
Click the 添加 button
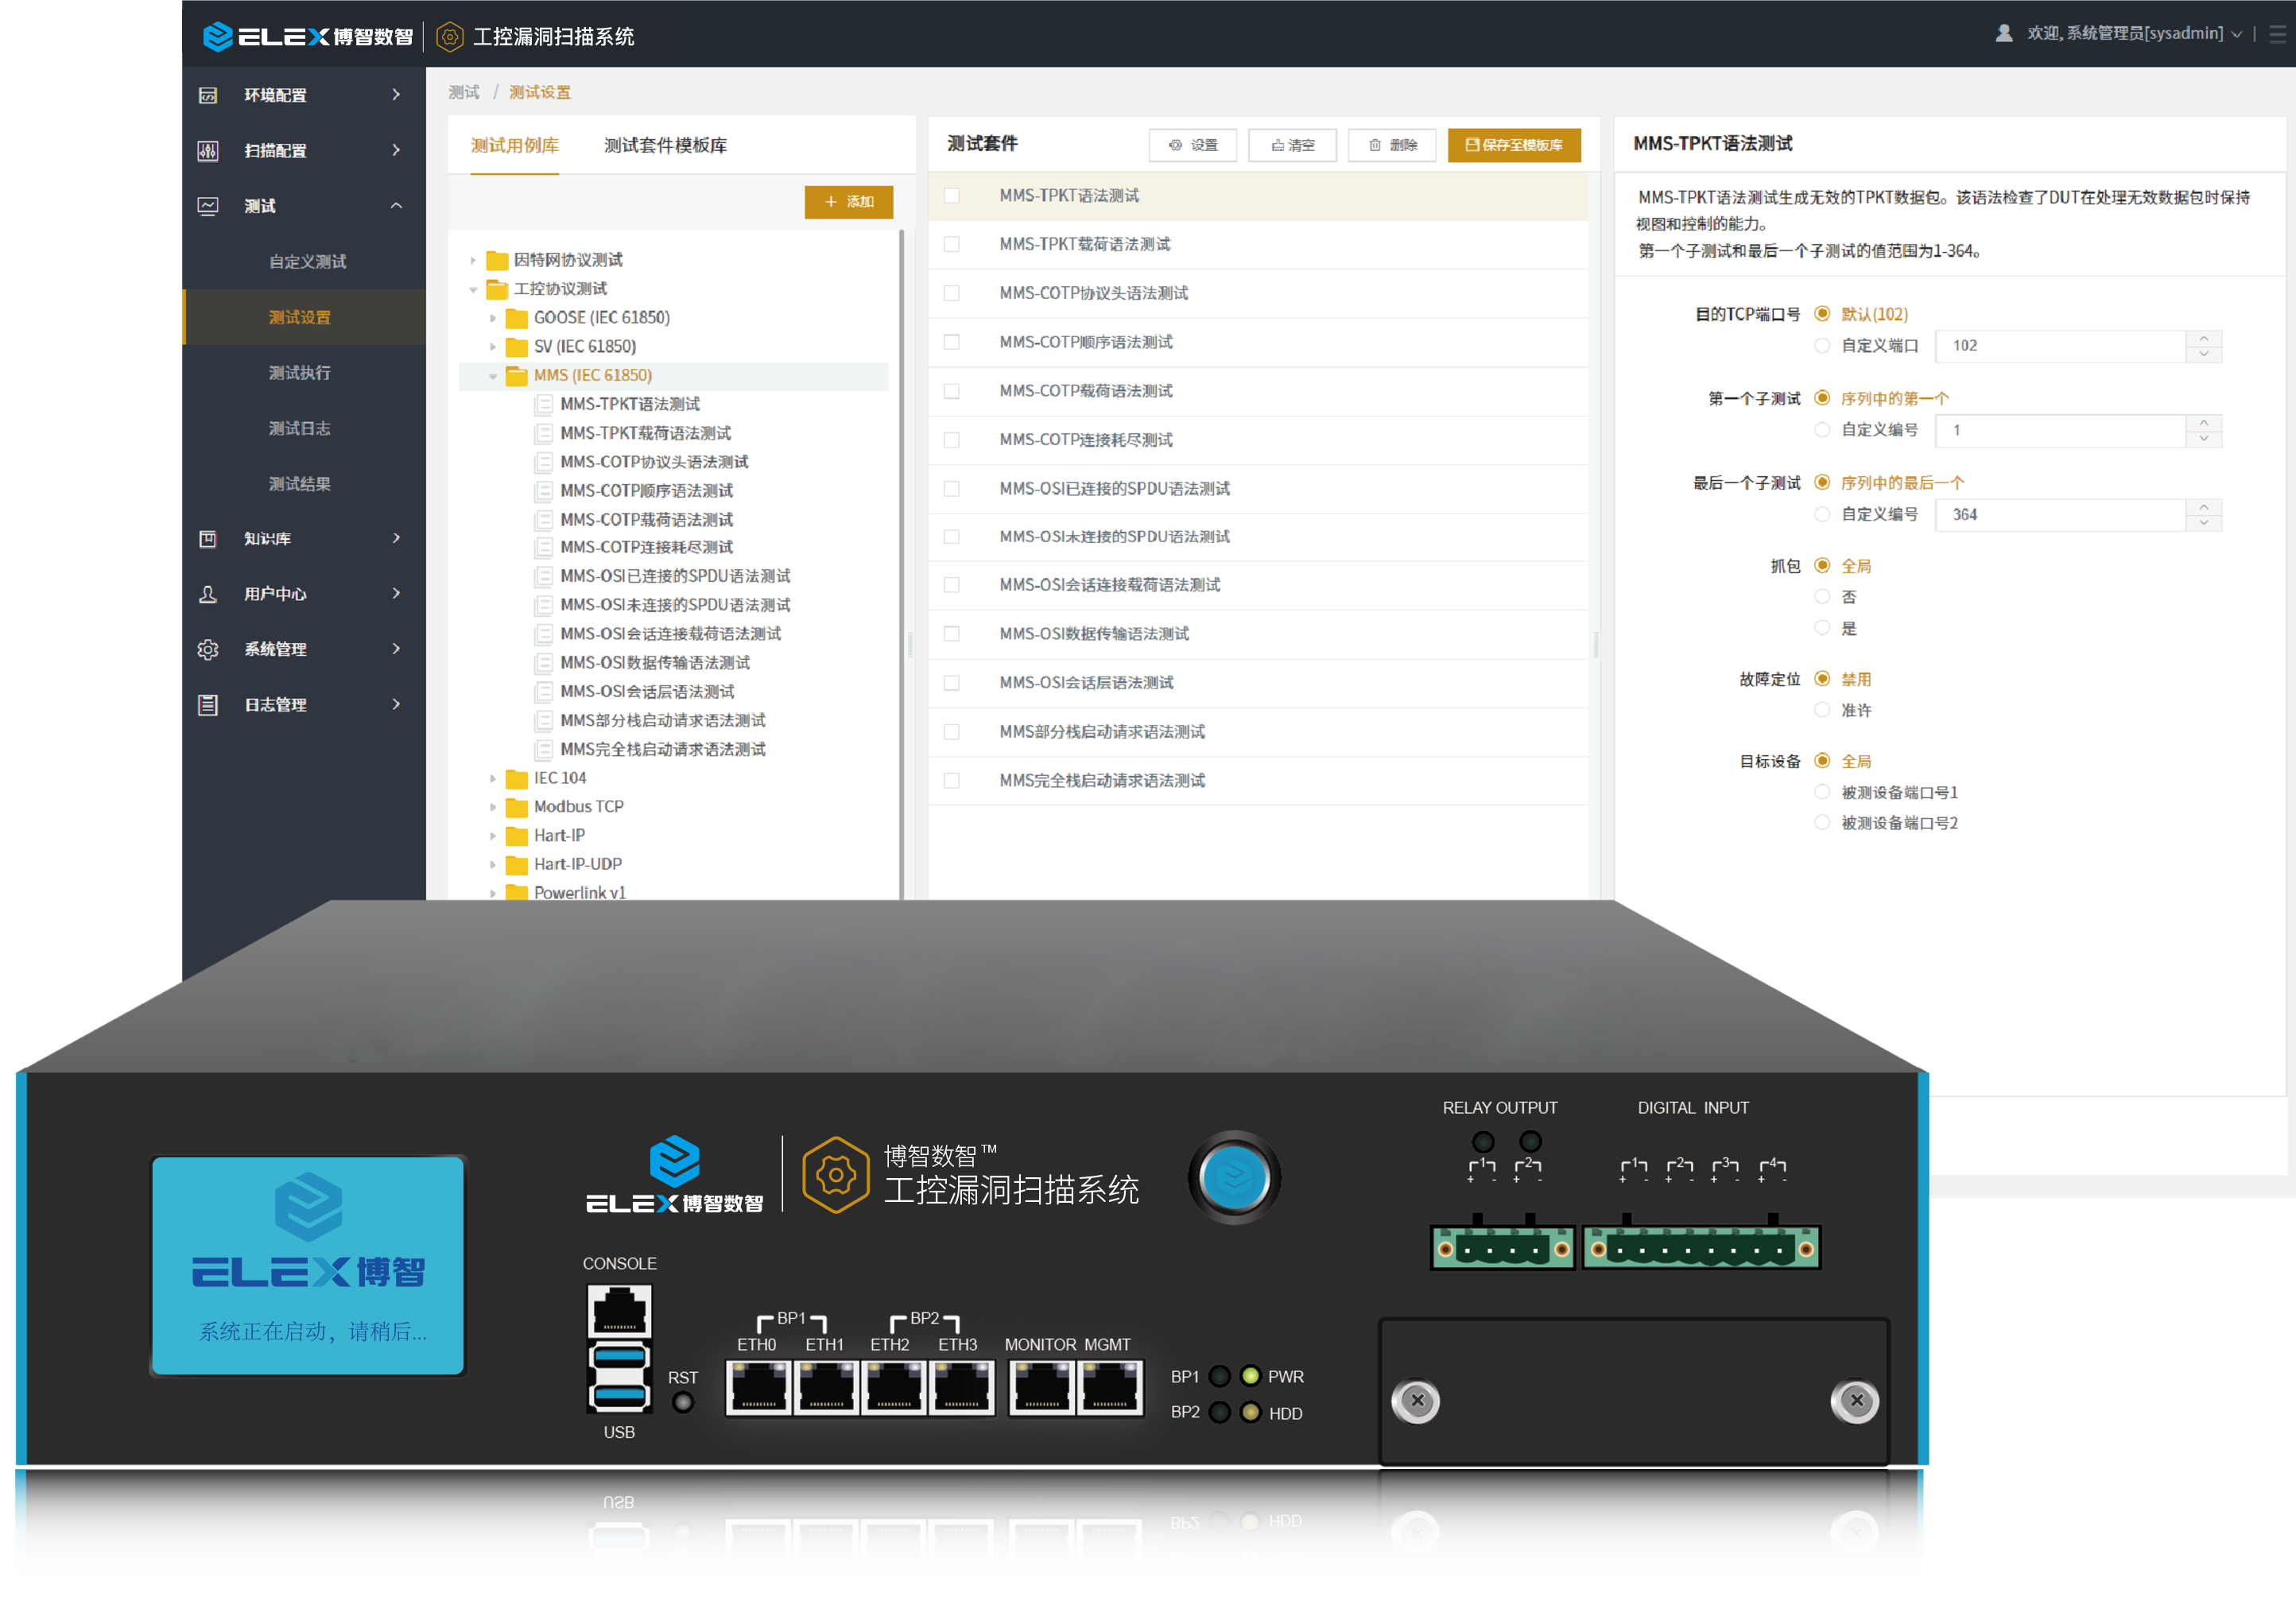coord(848,202)
